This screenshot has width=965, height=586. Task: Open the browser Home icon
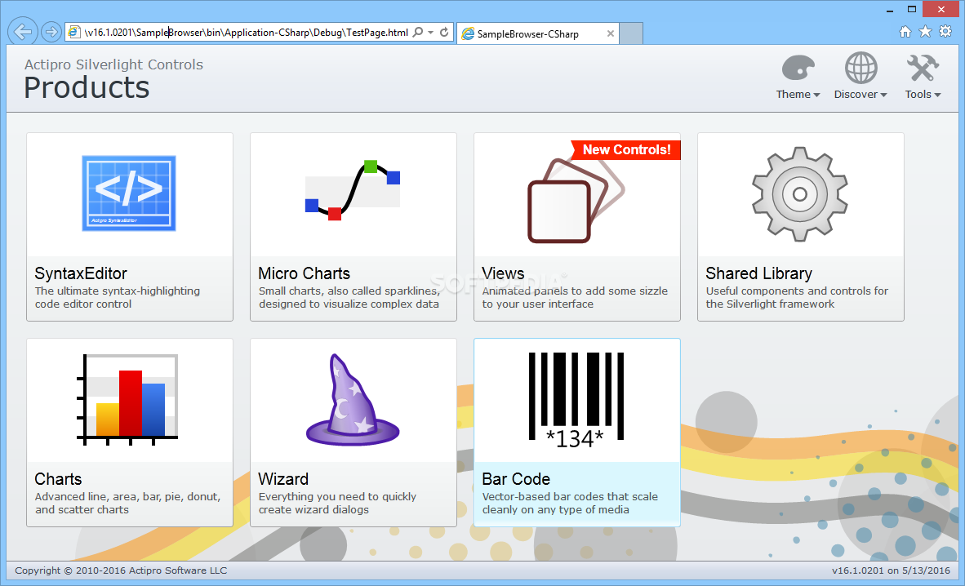tap(905, 31)
